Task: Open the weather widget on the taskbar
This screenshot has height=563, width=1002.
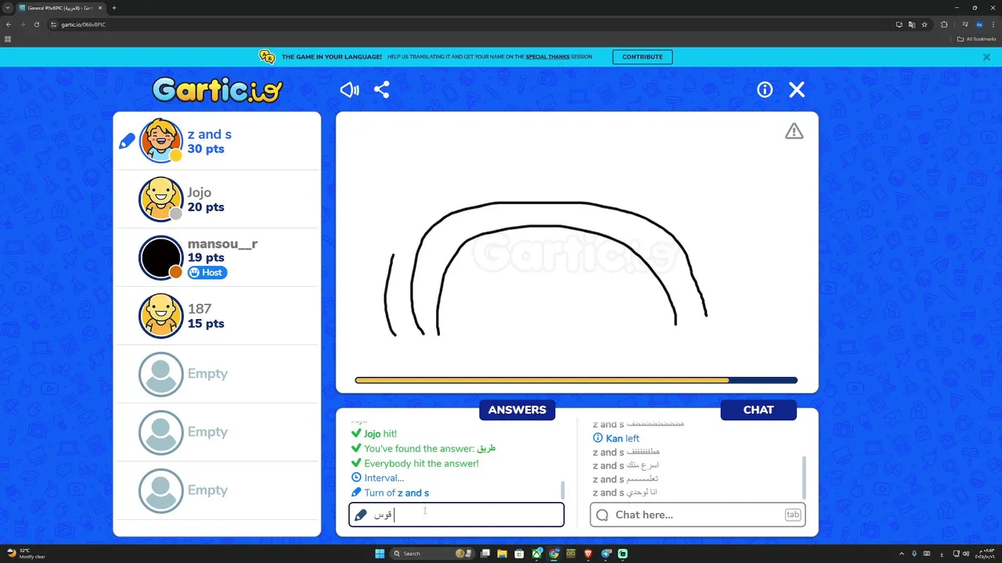Action: point(25,554)
